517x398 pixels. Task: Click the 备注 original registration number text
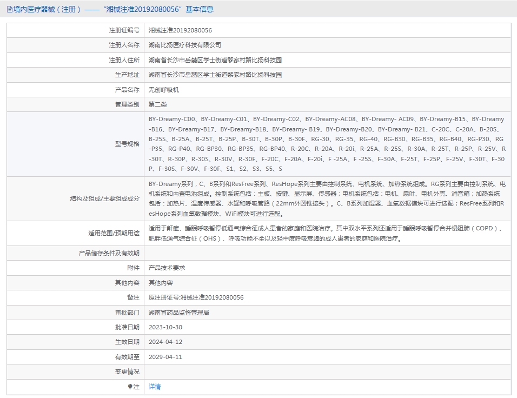click(196, 297)
